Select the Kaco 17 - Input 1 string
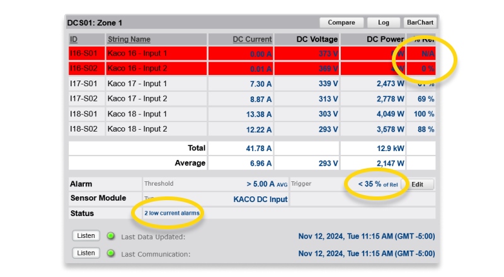 137,84
